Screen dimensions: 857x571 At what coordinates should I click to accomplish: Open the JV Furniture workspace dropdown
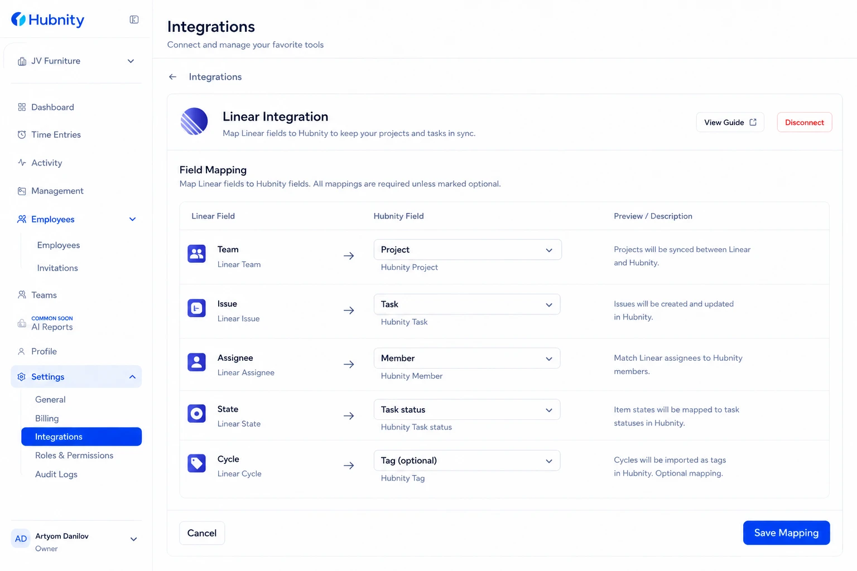click(x=131, y=61)
